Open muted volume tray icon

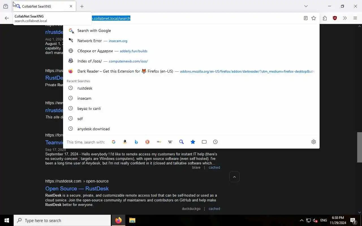point(315,220)
